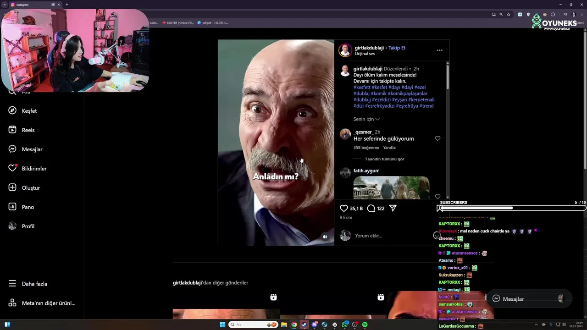Viewport: 587px width, 330px height.
Task: Open a new browser tab
Action: 67,5
